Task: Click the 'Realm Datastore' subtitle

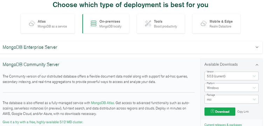Action: point(220,26)
